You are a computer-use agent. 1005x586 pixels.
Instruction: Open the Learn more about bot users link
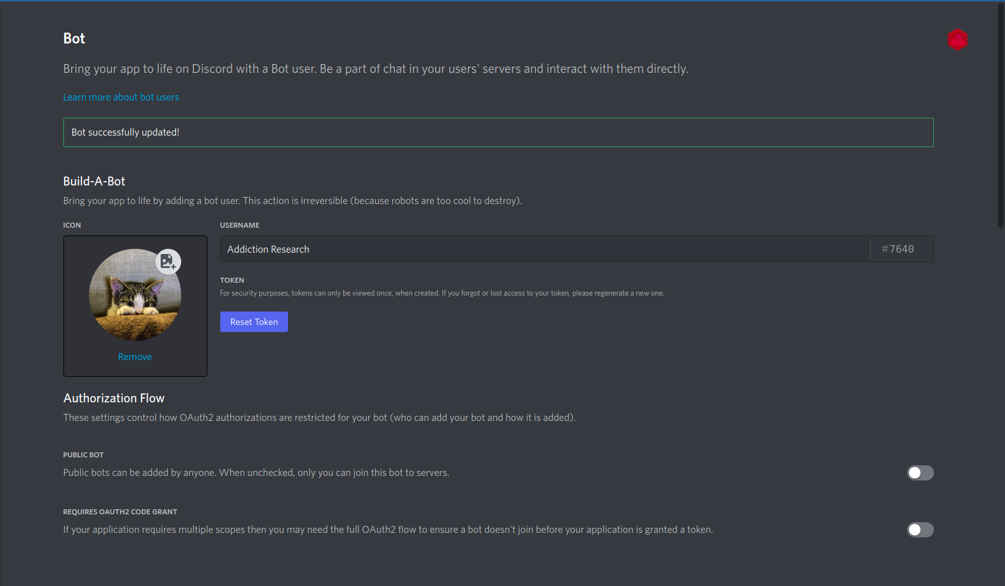point(120,97)
